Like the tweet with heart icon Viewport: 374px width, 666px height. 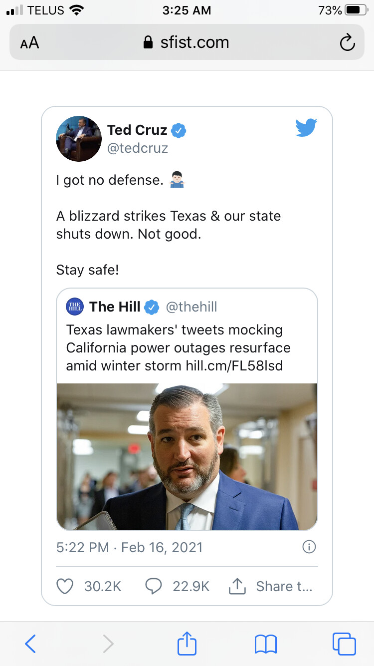[x=65, y=586]
